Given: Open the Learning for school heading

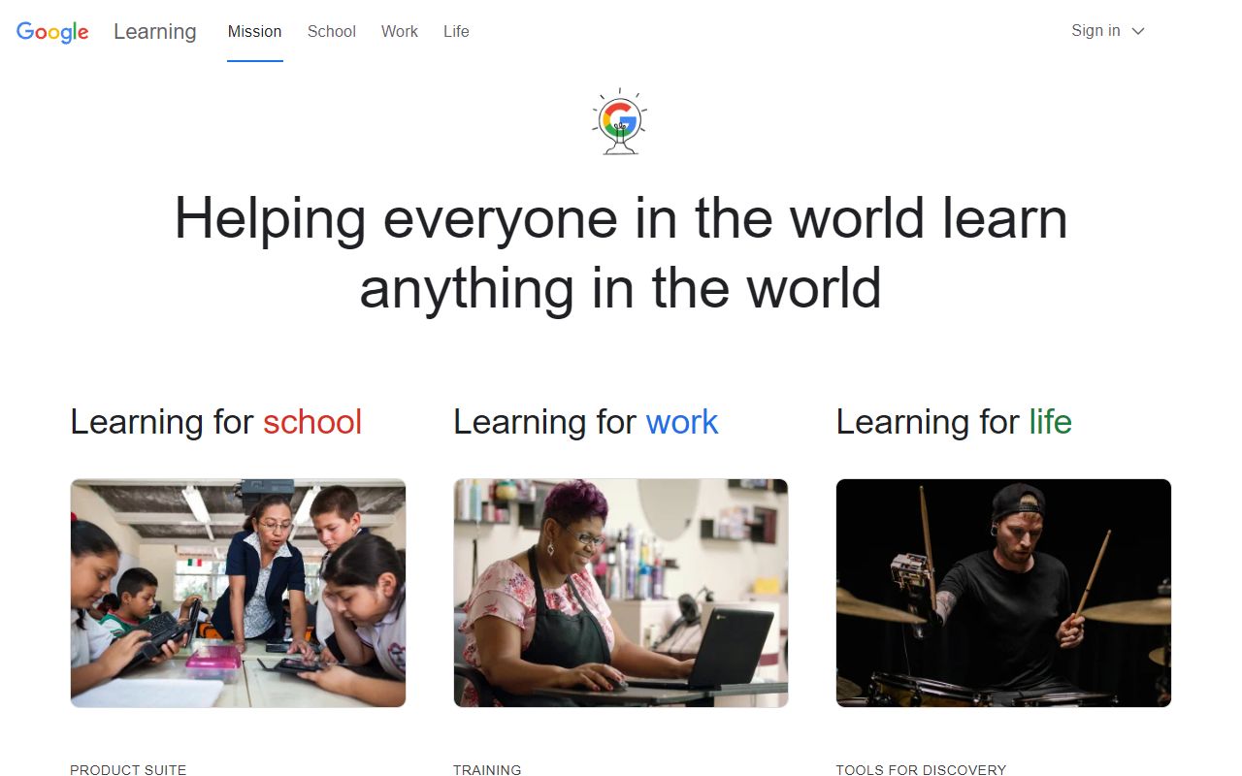Looking at the screenshot, I should click(216, 422).
